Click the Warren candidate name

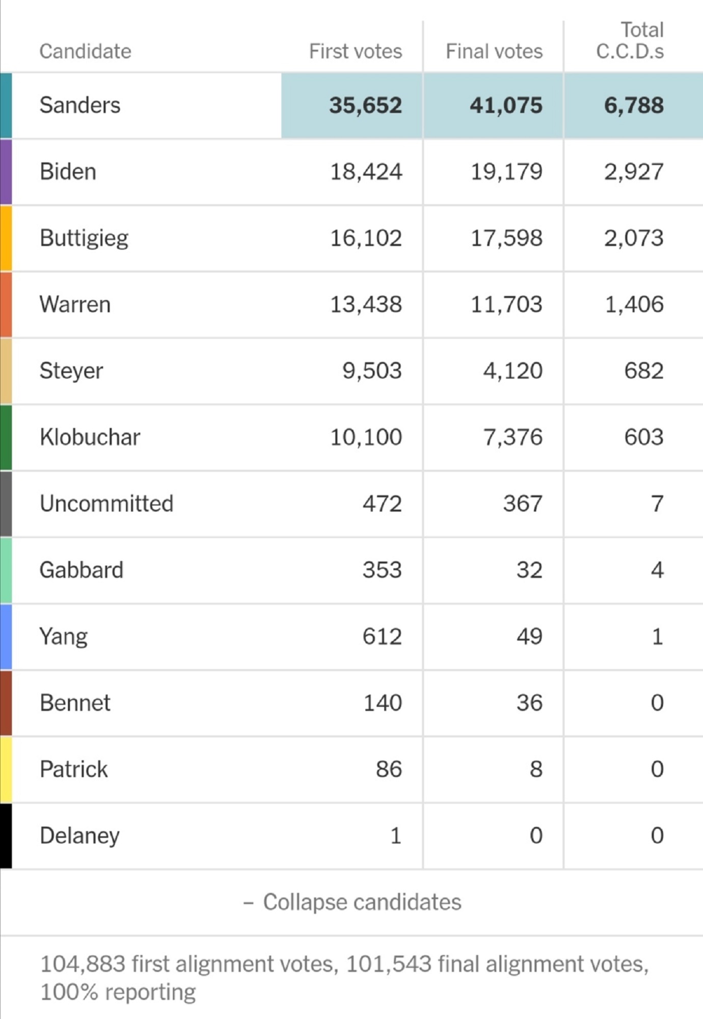(75, 304)
